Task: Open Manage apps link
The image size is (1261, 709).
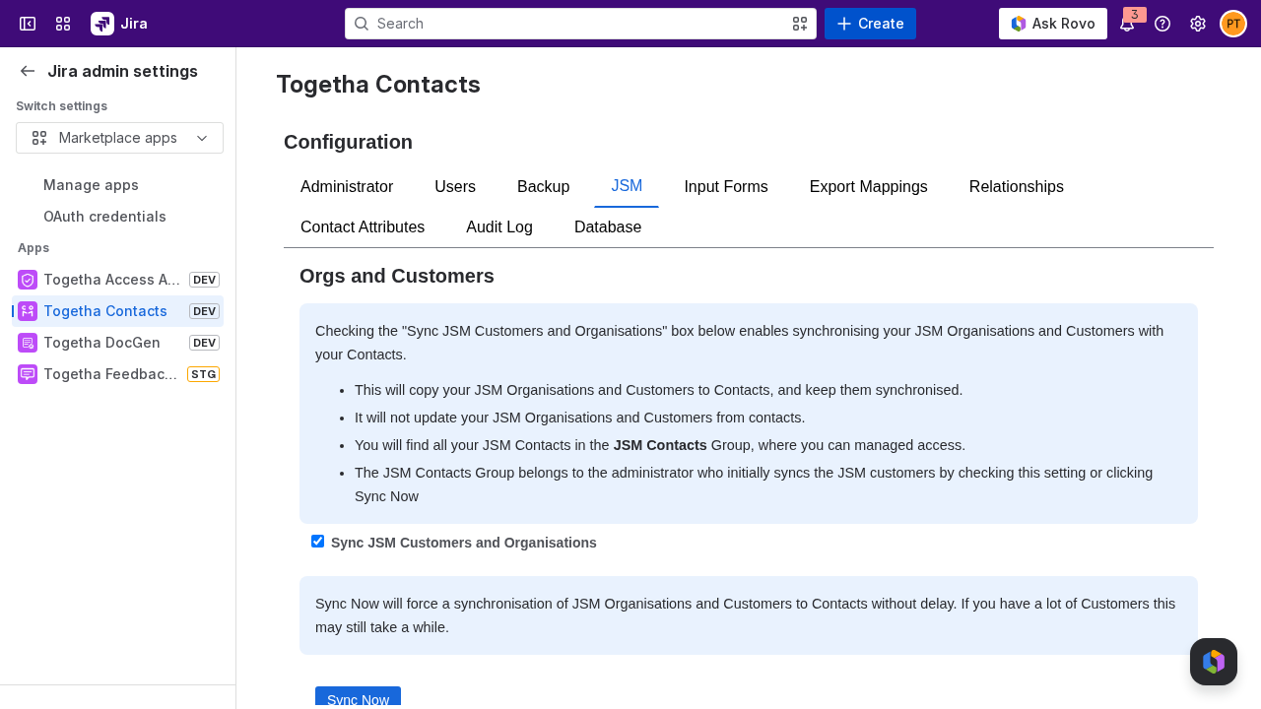Action: coord(91,185)
